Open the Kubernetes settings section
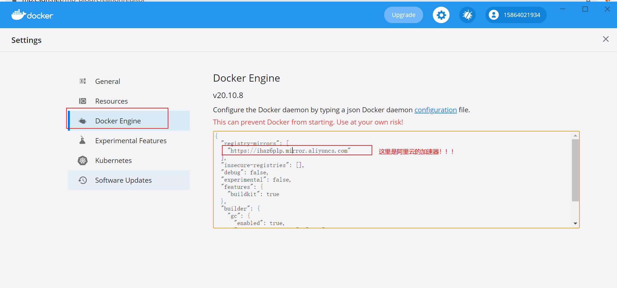 click(113, 160)
